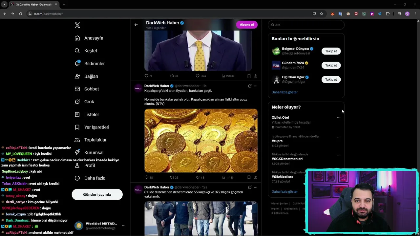Bookmark the gold coins post
This screenshot has height=236, width=420.
pos(249,177)
